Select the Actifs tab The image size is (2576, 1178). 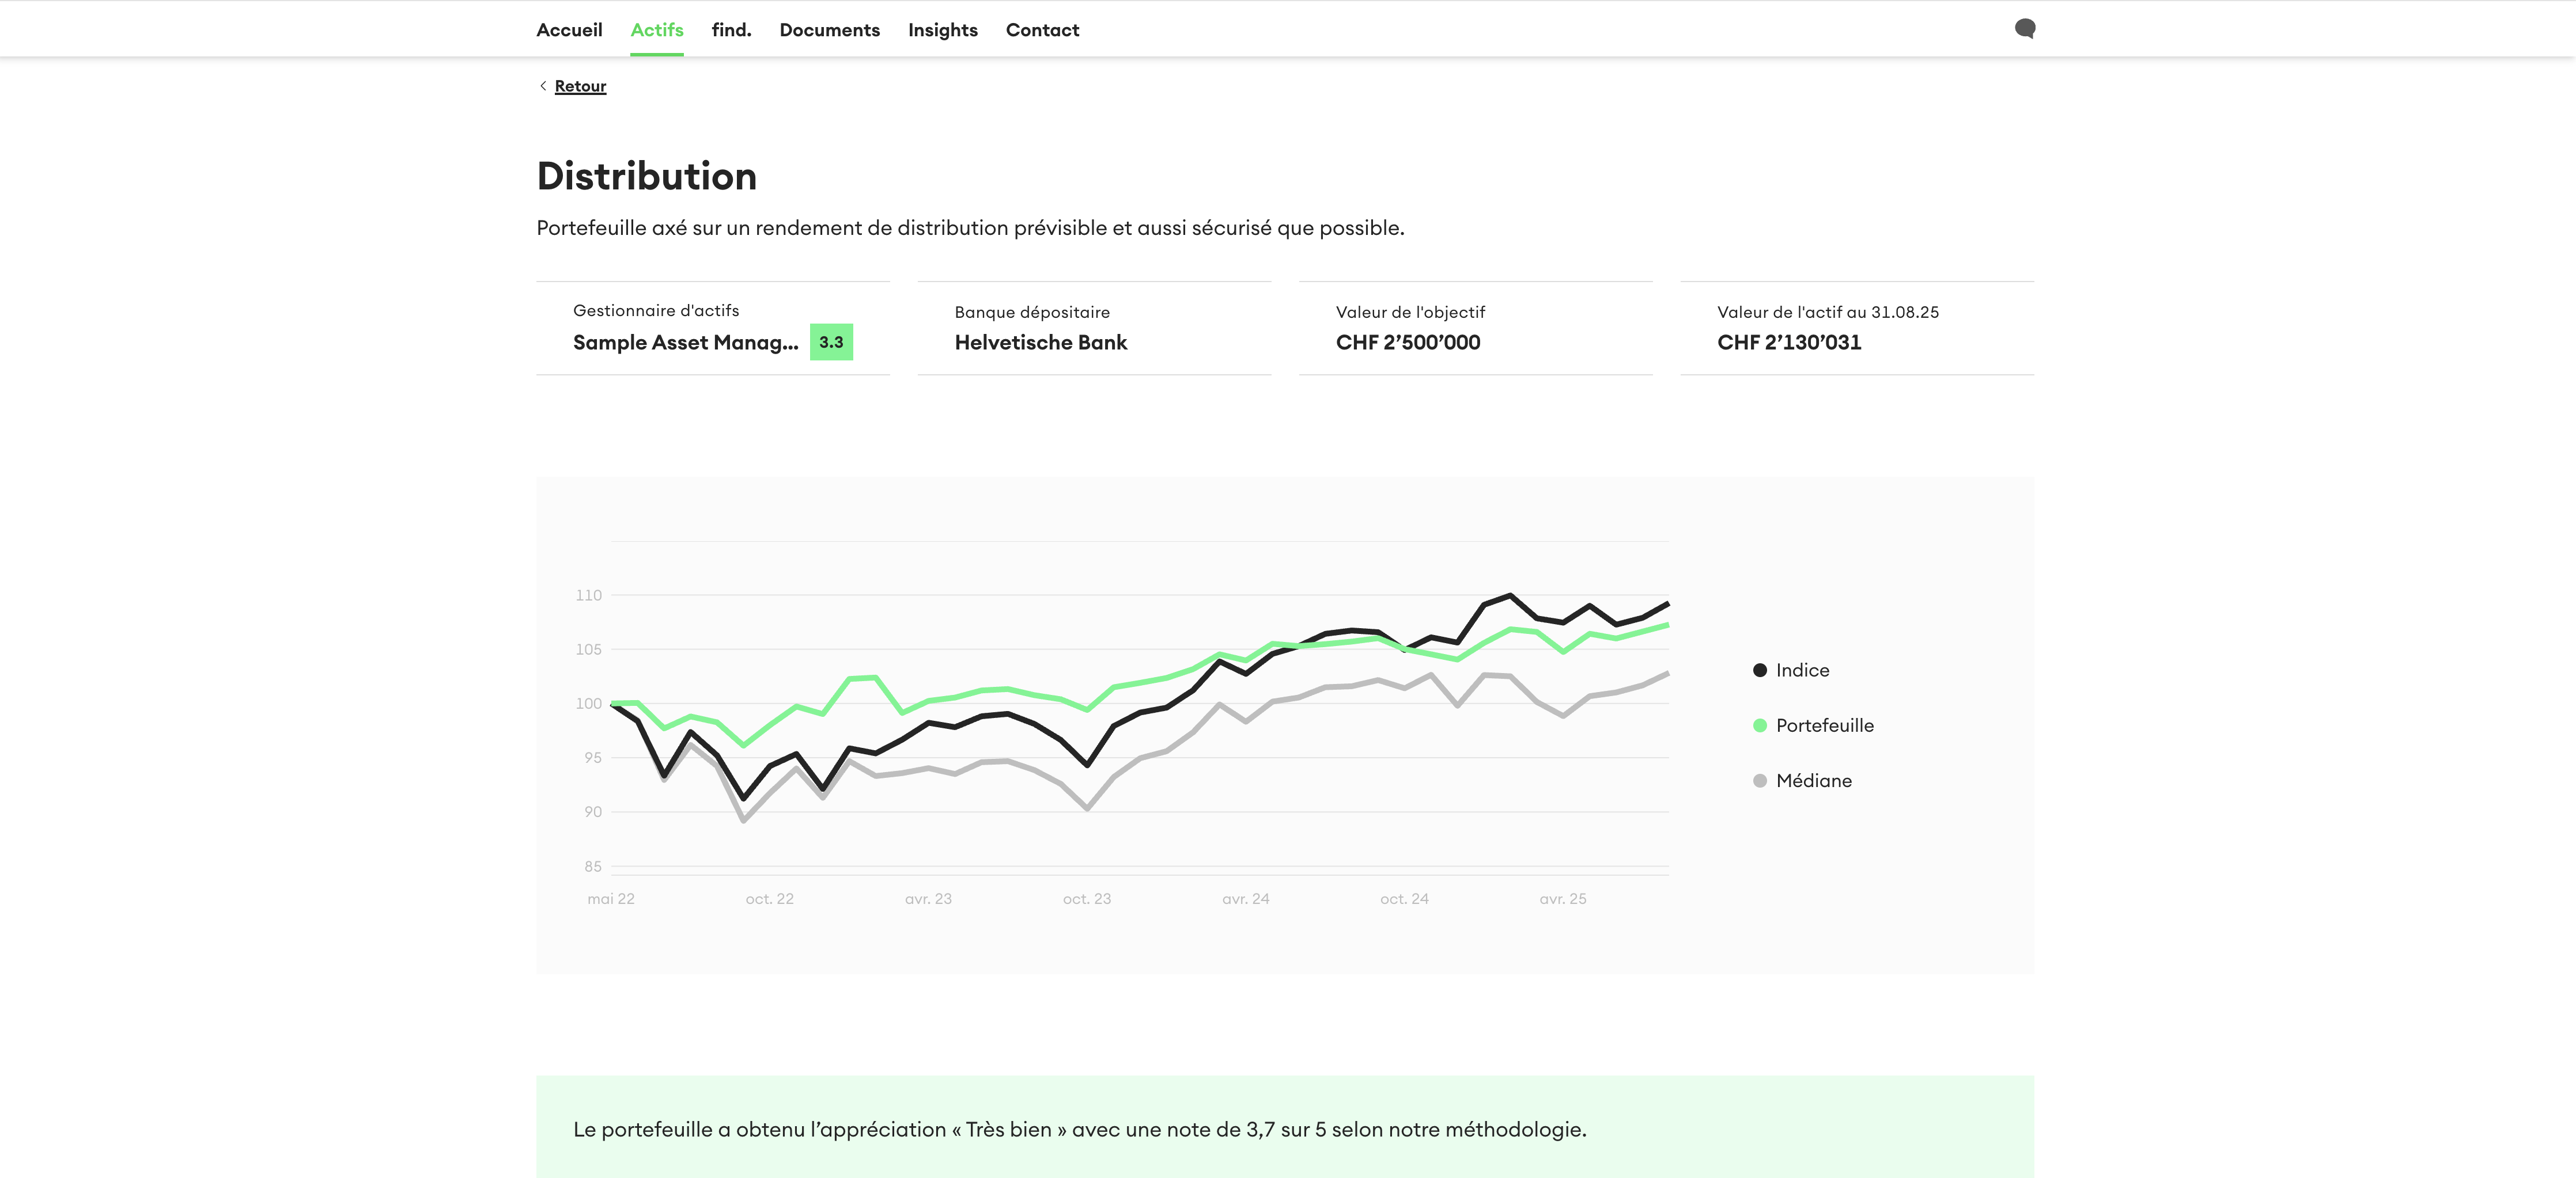(x=657, y=30)
